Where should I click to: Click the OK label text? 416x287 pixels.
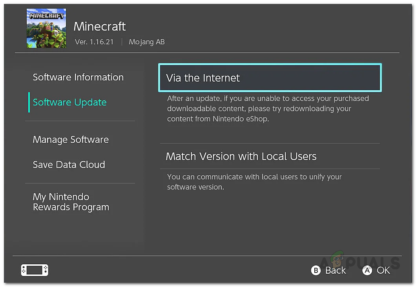point(383,270)
